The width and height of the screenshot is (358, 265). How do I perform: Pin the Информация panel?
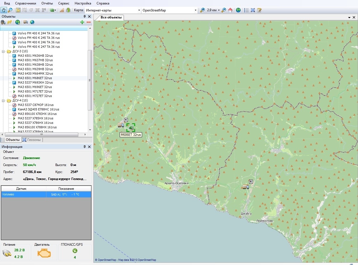(85, 147)
